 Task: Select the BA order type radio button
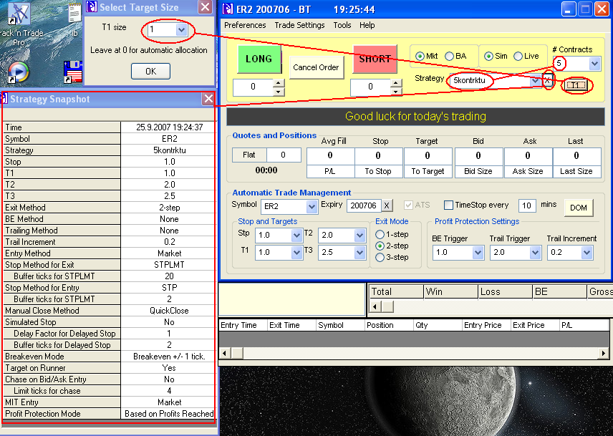[449, 56]
